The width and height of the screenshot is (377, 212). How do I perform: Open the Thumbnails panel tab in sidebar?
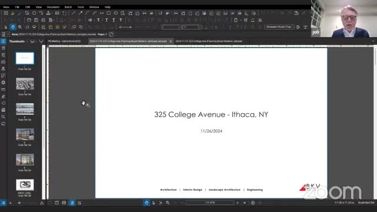(x=3, y=41)
